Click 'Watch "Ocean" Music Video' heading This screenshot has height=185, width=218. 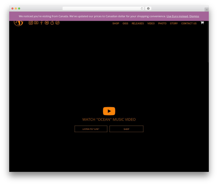109,119
